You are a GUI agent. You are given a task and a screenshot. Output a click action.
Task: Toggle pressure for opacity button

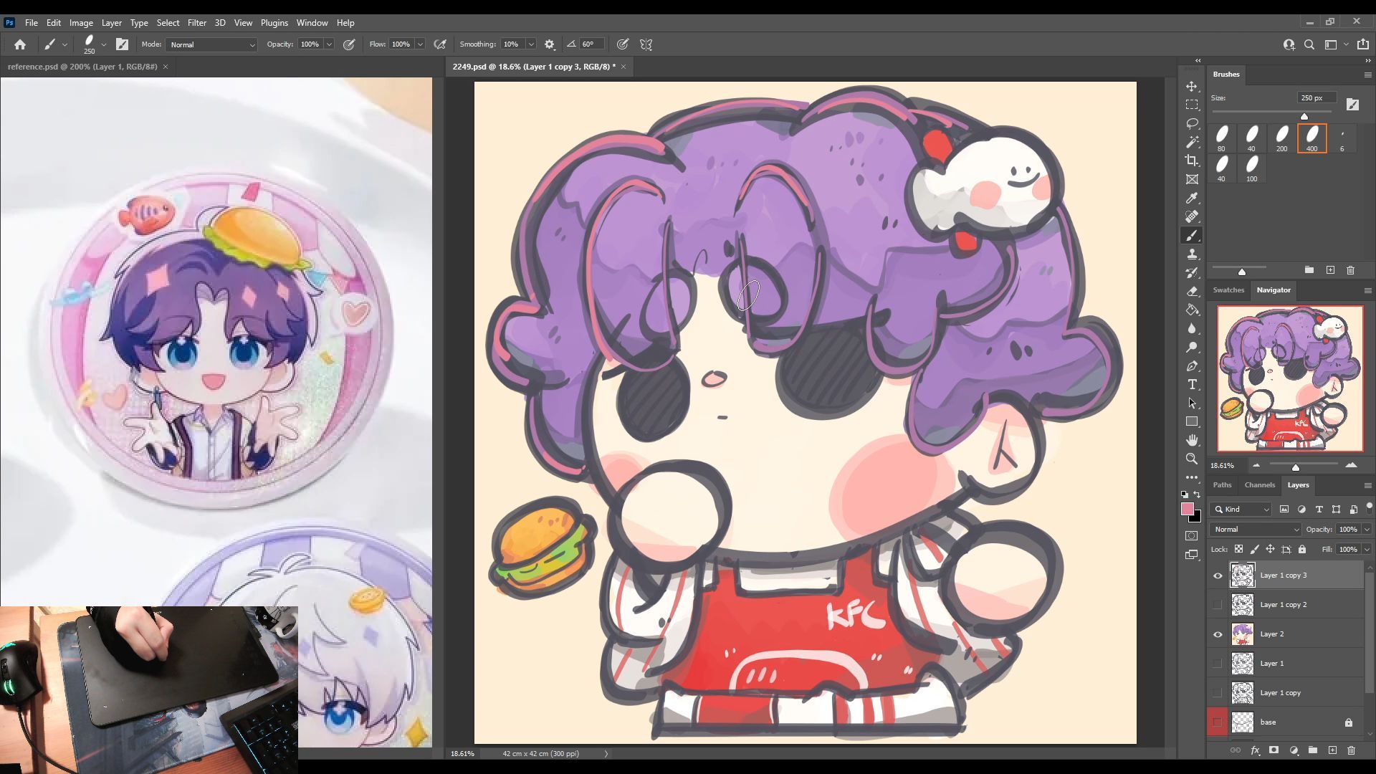349,44
